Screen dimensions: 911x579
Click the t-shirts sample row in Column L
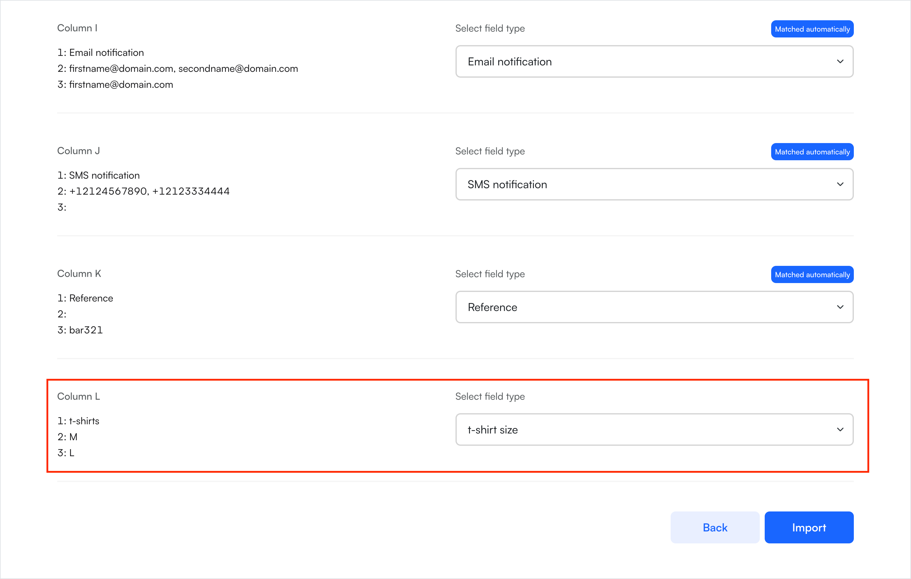[84, 421]
